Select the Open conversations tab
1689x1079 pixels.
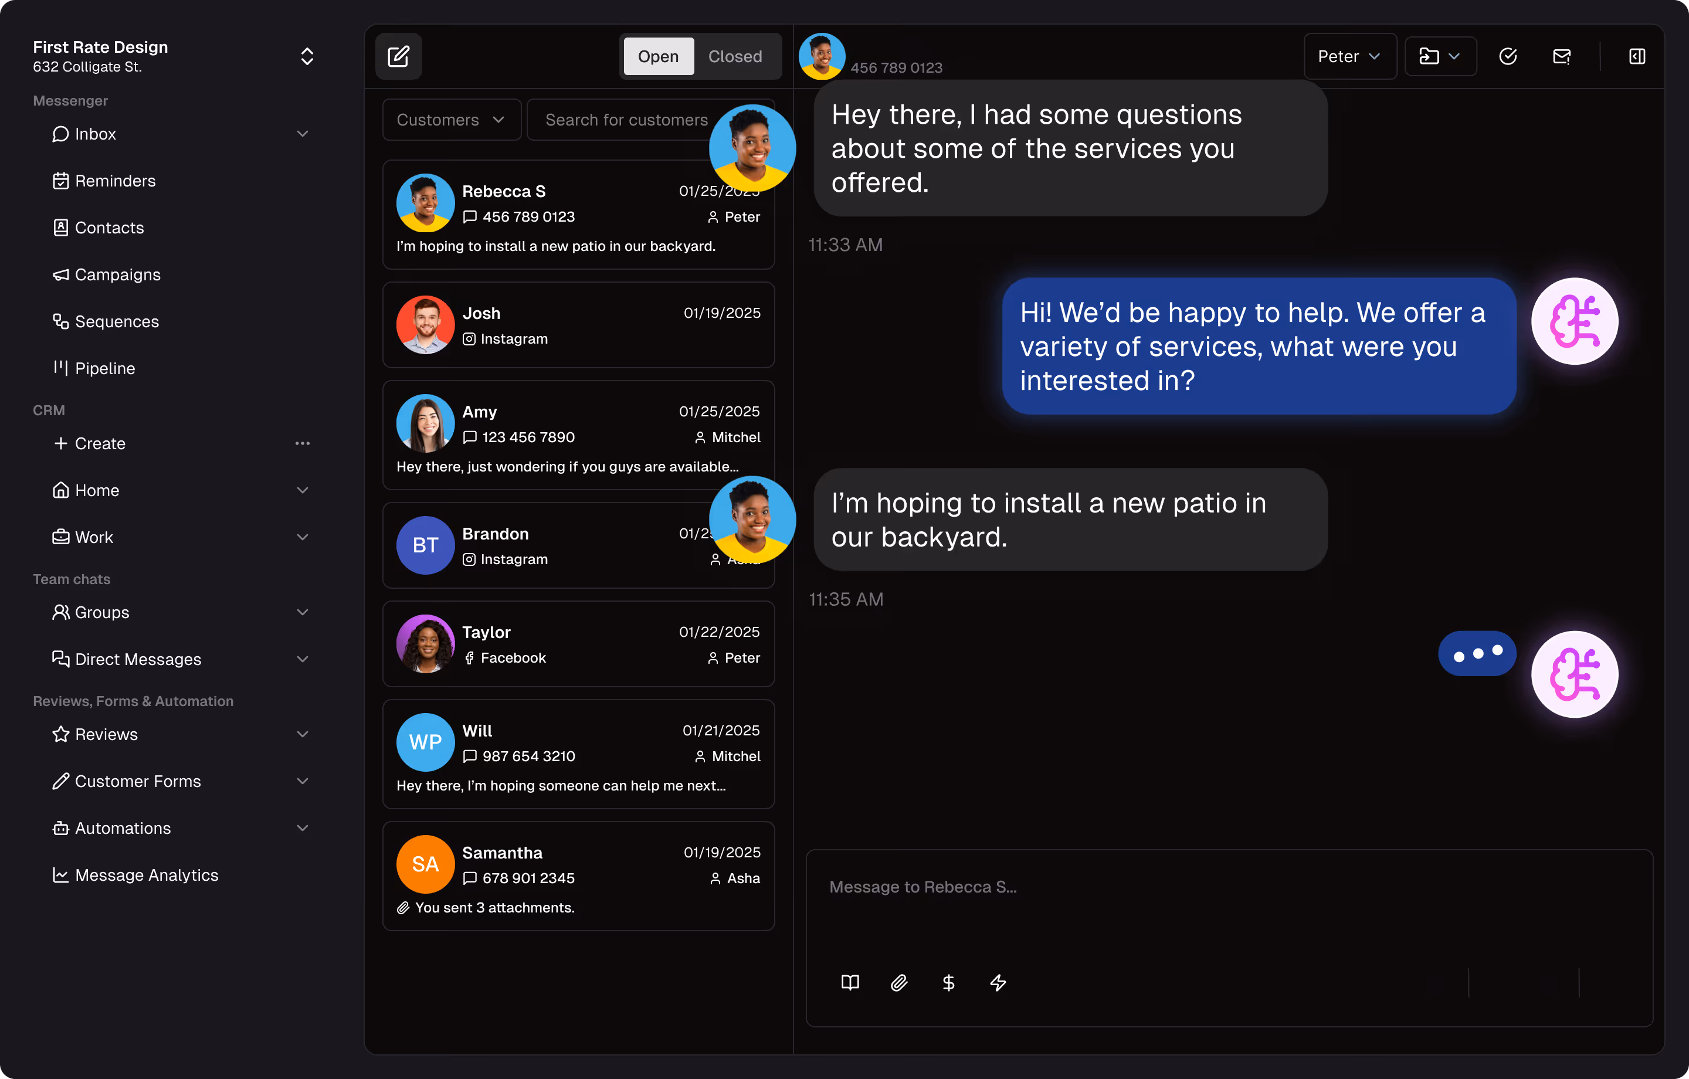[658, 56]
